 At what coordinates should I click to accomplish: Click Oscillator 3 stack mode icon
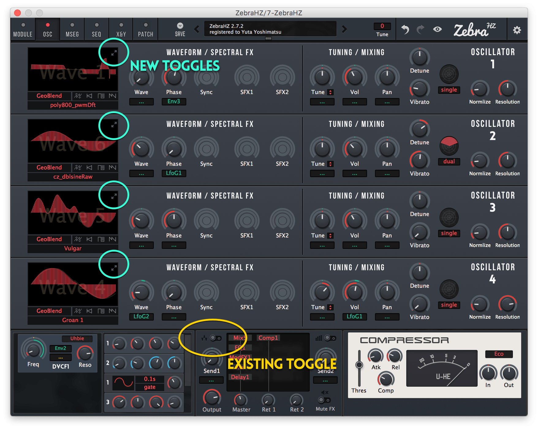point(449,218)
